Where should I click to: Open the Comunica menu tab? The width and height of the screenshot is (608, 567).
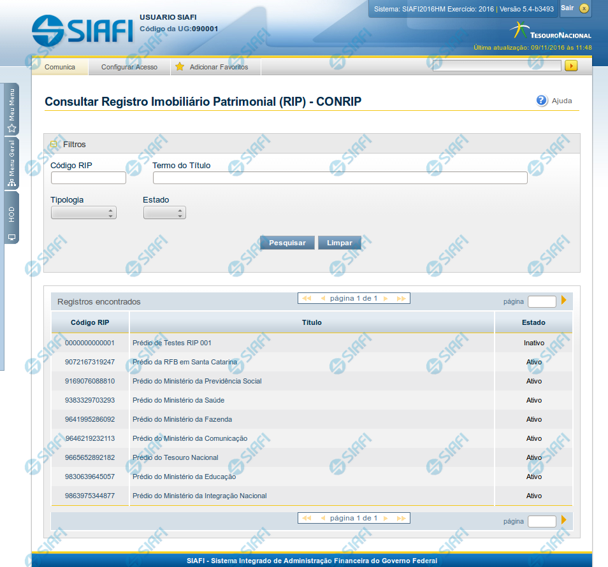[60, 67]
